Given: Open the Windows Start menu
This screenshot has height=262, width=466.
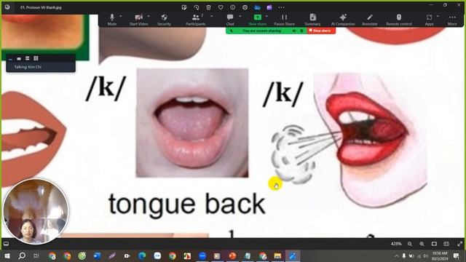Looking at the screenshot, I should 7,255.
